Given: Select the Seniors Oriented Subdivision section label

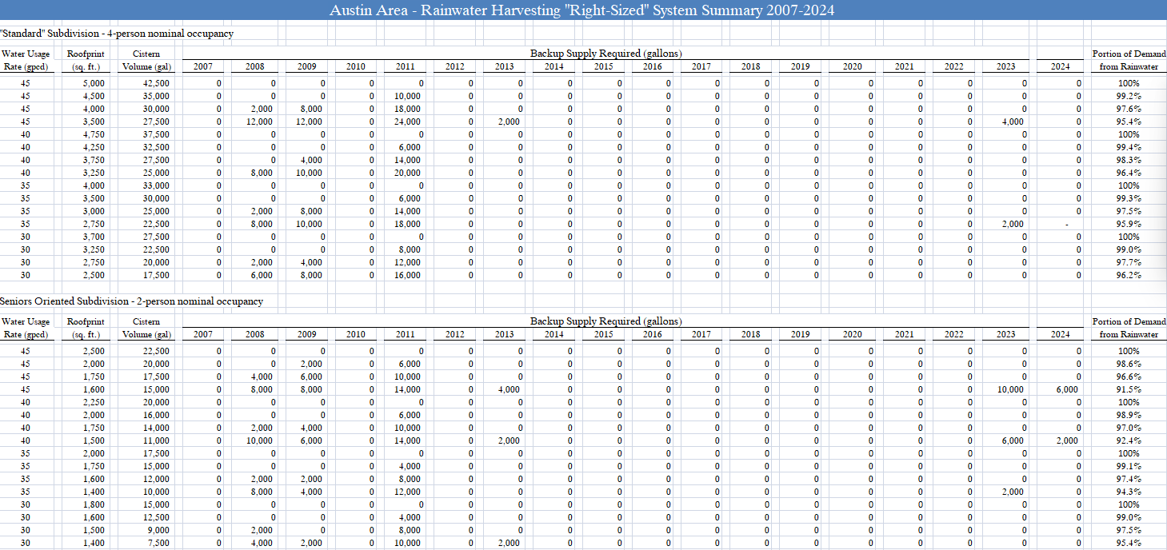Looking at the screenshot, I should [131, 301].
